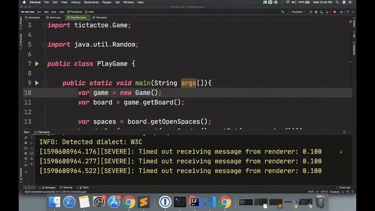Screen dimensions: 375x211
Task: Open the TODO tool window
Action: click(x=83, y=188)
